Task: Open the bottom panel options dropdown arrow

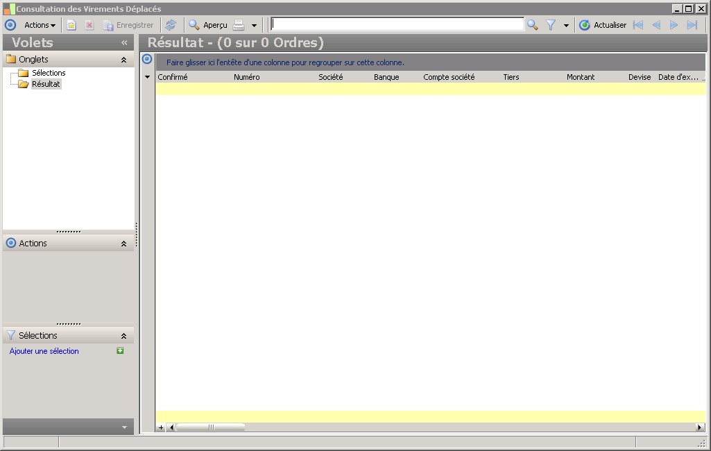Action: [x=124, y=427]
